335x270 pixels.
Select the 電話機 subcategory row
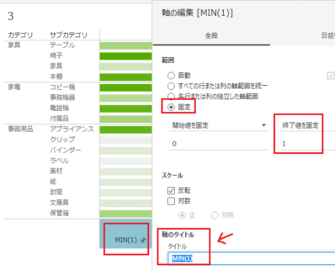(59, 108)
